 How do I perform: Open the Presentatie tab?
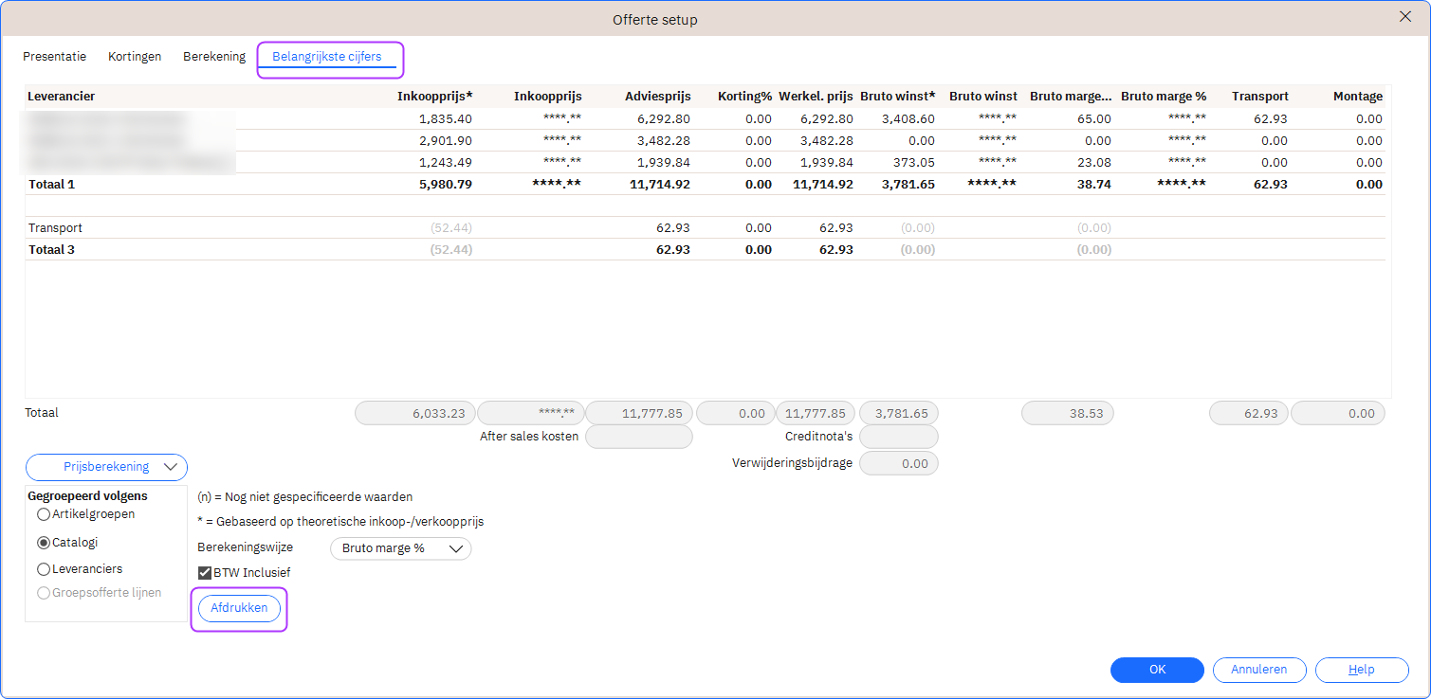pyautogui.click(x=55, y=57)
